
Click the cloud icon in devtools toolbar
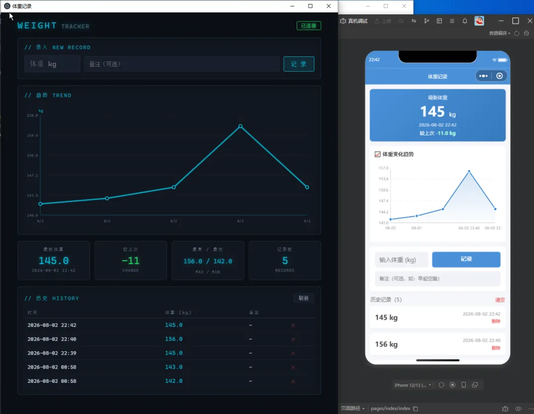(x=401, y=21)
